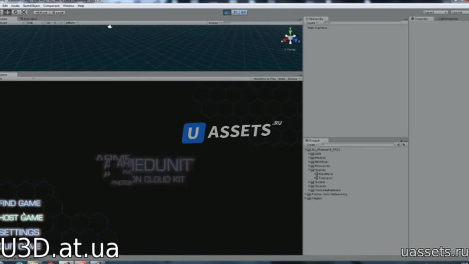Switch to the Lightmapping tab

click(x=447, y=19)
